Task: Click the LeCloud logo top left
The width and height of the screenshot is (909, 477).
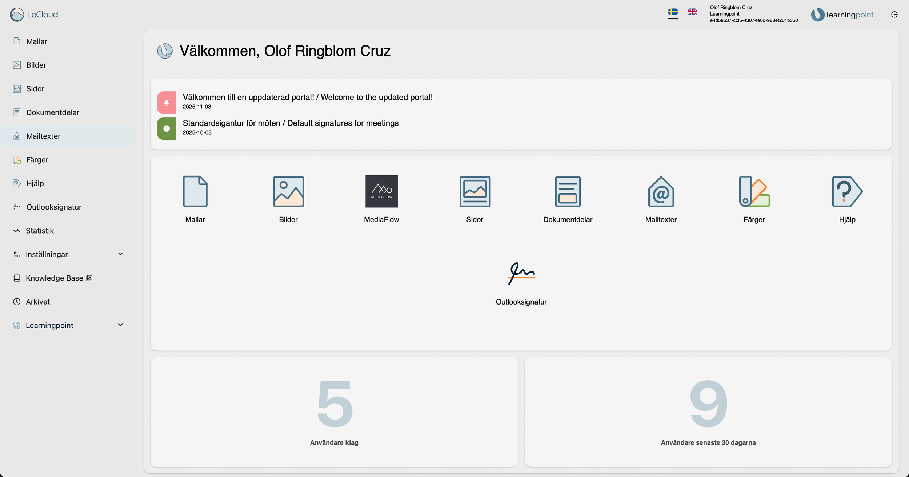Action: tap(34, 15)
